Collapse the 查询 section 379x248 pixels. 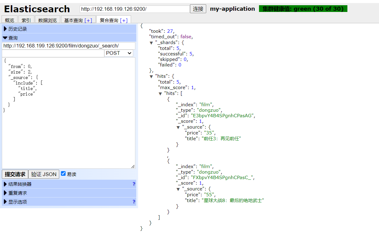point(13,38)
